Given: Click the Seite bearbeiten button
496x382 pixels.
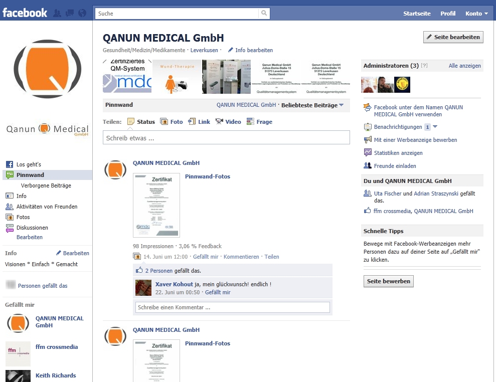Looking at the screenshot, I should click(x=453, y=37).
